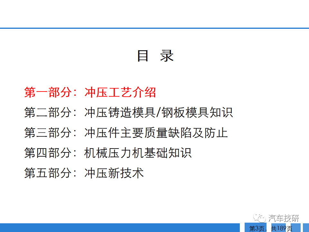The height and width of the screenshot is (232, 309).
Task: Click the slide title 目录
Action: point(155,56)
